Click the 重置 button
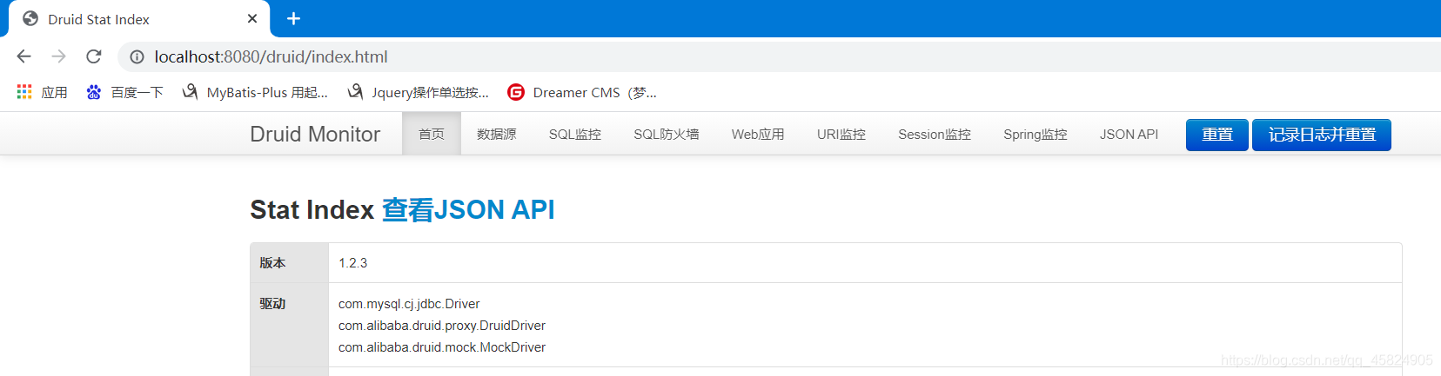1441x376 pixels. tap(1217, 135)
